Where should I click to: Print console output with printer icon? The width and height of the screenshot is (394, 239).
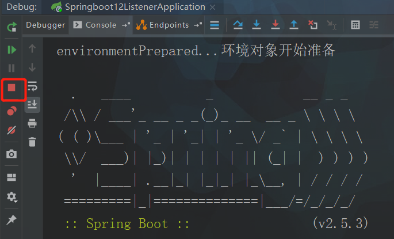coord(32,123)
